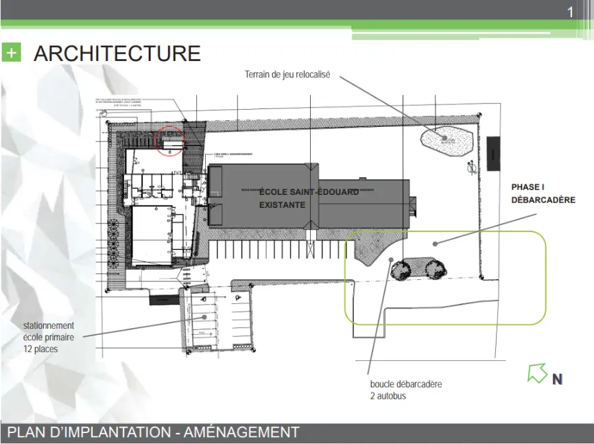Click the green plus icon beside ARCHITECTURE
This screenshot has width=594, height=444.
(x=12, y=52)
